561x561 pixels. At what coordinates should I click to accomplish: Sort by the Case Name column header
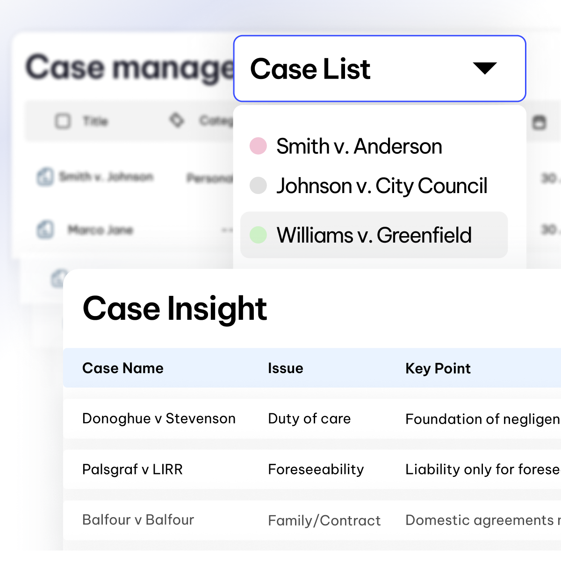(123, 368)
